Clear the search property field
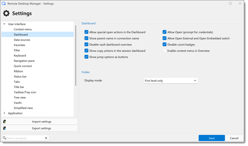This screenshot has height=146, width=248. point(46,138)
